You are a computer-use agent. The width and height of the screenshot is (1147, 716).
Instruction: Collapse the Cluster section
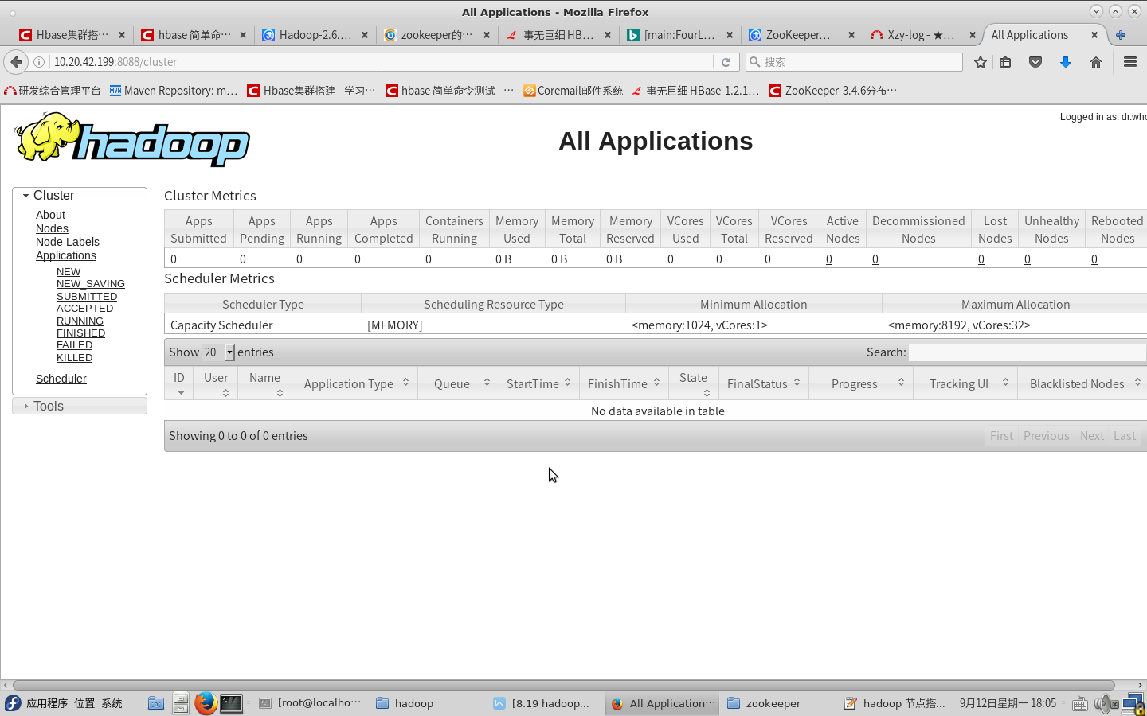click(80, 196)
